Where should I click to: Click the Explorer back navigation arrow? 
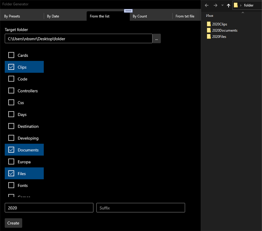click(207, 5)
